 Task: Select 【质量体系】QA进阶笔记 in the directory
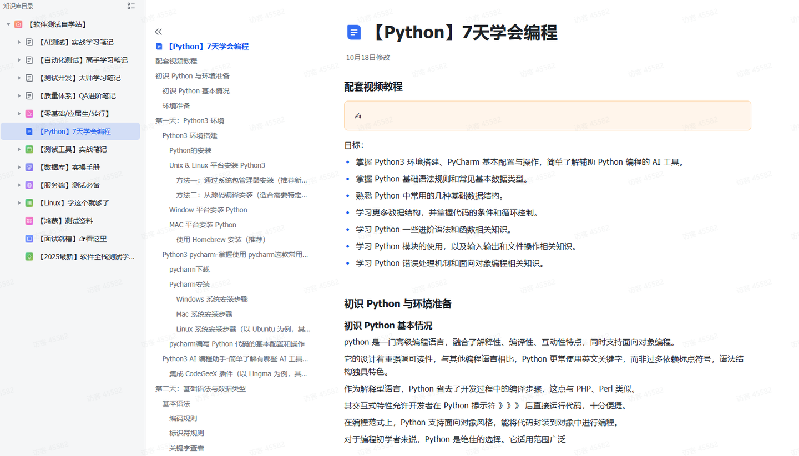tap(77, 96)
